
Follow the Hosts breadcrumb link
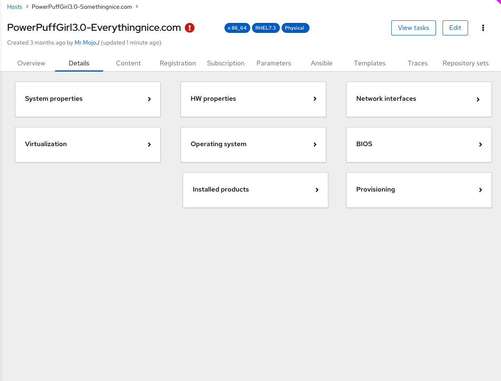[x=15, y=7]
